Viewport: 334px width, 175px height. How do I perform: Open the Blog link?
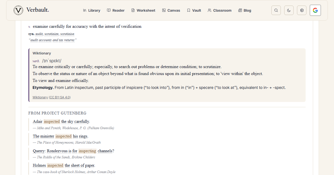coord(245,10)
